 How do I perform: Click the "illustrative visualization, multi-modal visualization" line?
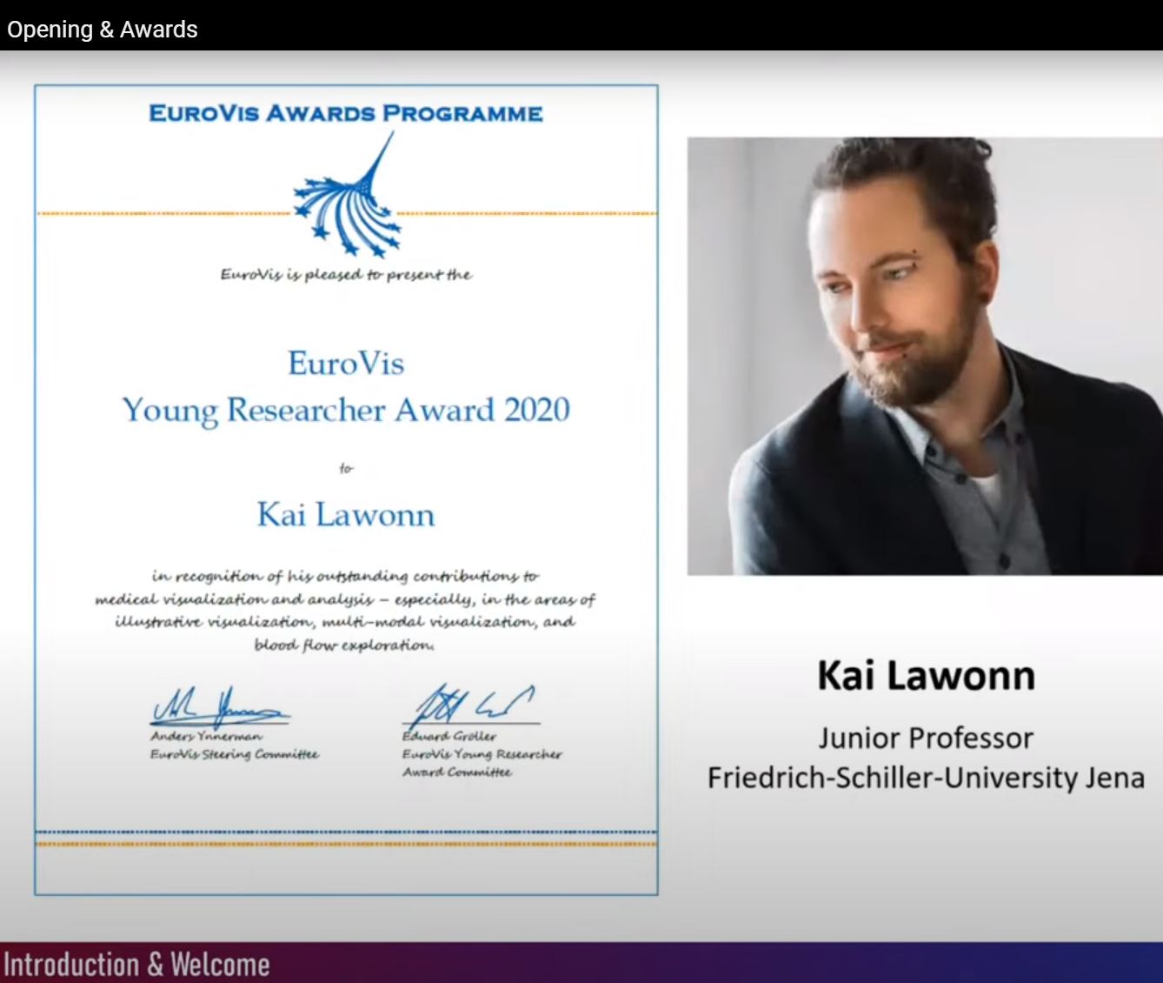click(345, 622)
